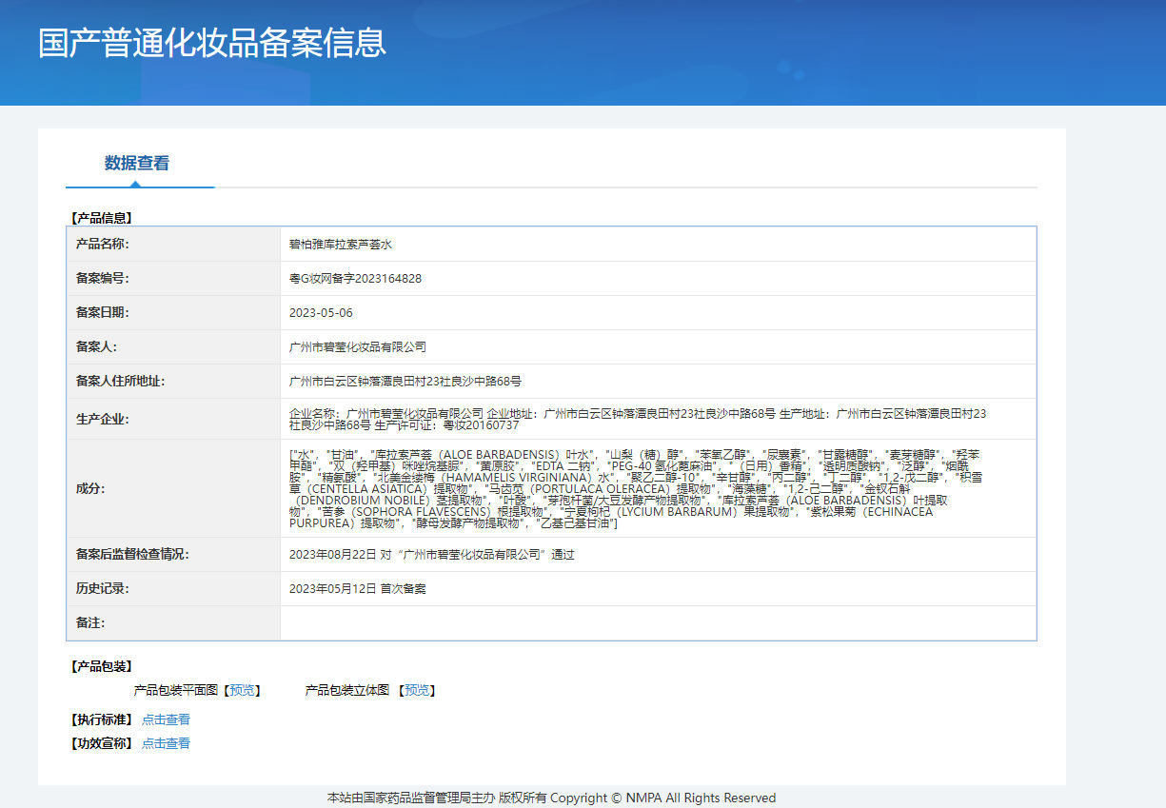Click the 备案人住所地址 address value

pos(405,382)
